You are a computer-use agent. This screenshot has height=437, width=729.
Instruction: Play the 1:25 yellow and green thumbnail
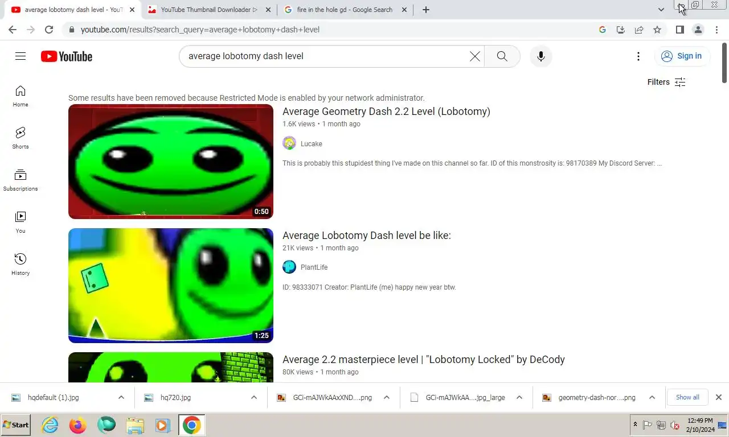pos(171,286)
